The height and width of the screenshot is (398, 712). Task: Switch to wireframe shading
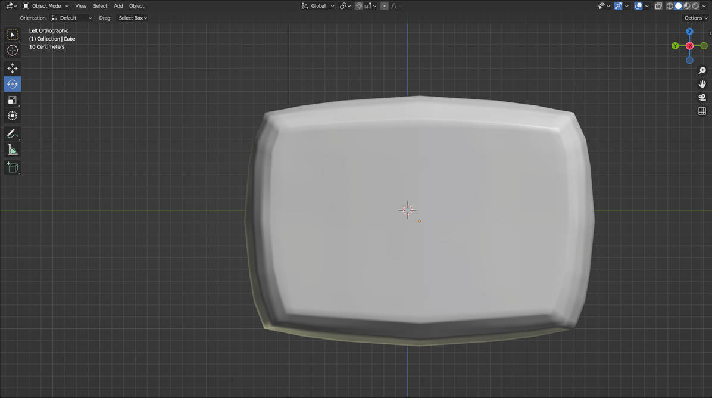coord(670,6)
